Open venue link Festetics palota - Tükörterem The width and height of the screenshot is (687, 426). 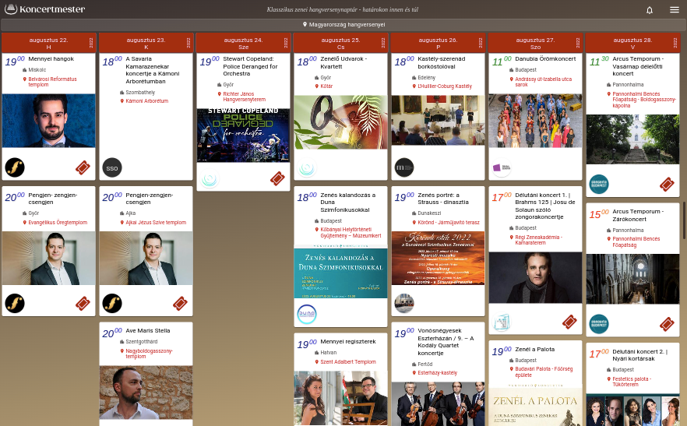click(x=632, y=382)
